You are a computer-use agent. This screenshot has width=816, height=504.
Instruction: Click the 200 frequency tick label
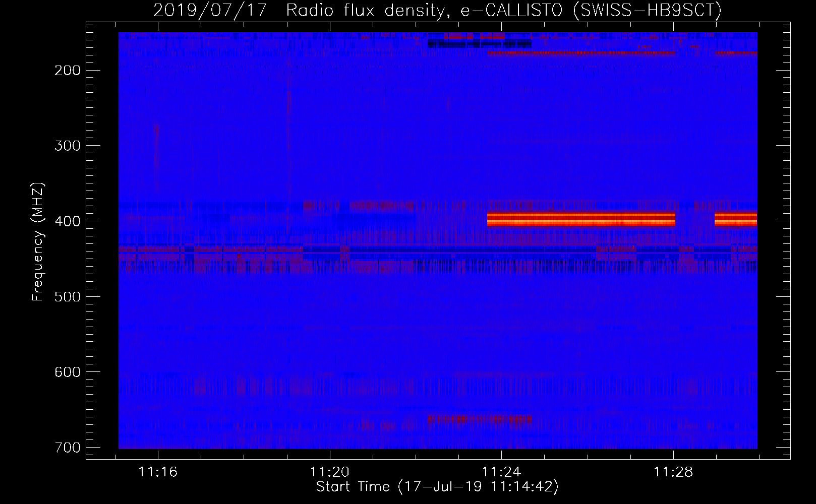68,71
